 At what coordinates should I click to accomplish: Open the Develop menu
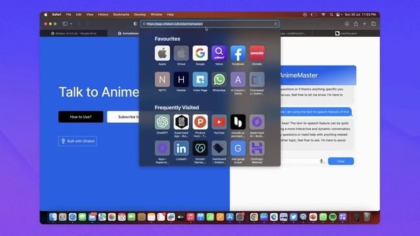140,14
